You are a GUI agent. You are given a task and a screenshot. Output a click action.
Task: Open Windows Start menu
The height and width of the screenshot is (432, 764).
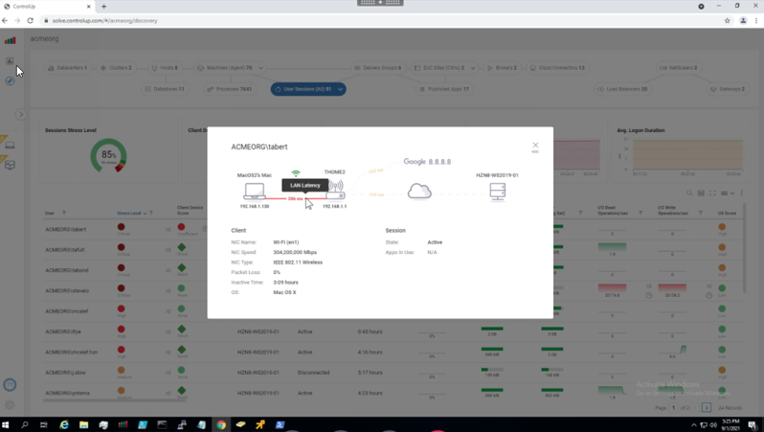point(6,424)
